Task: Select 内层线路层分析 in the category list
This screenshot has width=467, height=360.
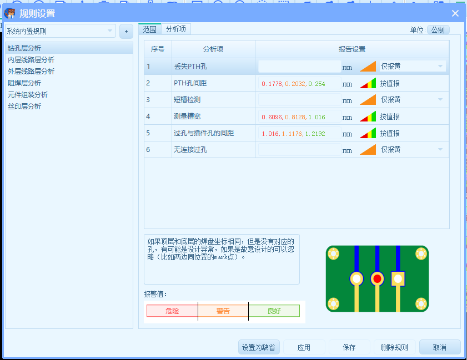Action: click(69, 60)
